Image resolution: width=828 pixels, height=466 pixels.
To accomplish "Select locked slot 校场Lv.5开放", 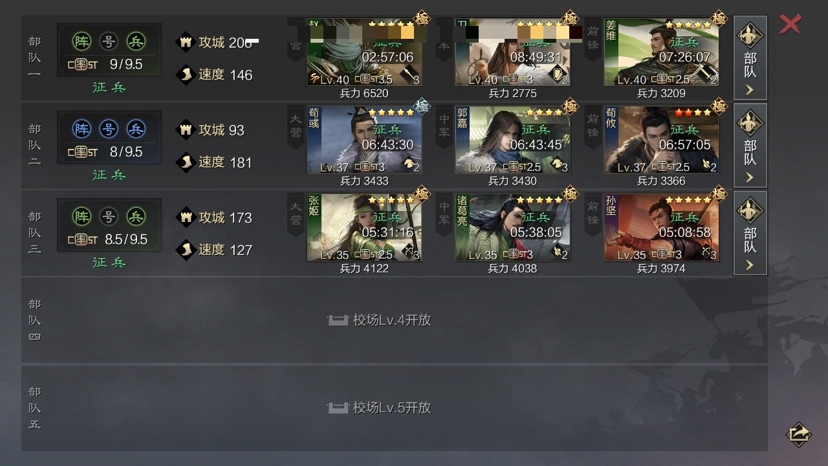I will (395, 408).
